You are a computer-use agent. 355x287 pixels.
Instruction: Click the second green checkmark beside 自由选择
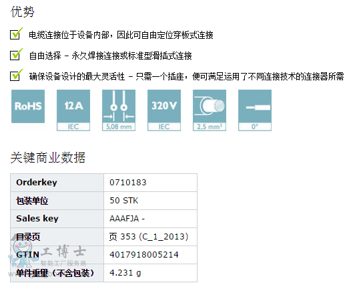click(16, 54)
